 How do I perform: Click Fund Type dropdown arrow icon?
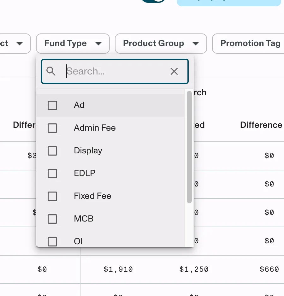pos(98,44)
